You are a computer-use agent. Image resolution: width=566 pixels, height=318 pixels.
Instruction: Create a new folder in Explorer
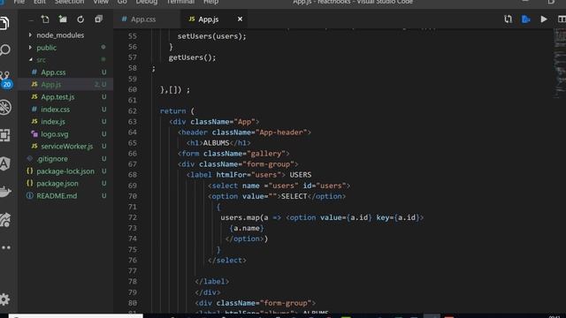tap(63, 19)
